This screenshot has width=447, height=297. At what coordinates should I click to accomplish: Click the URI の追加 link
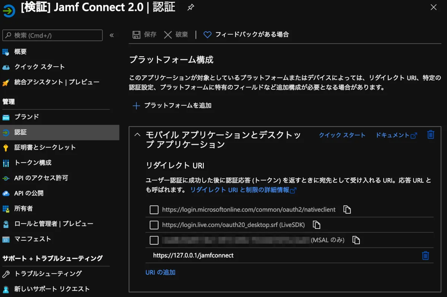point(160,272)
